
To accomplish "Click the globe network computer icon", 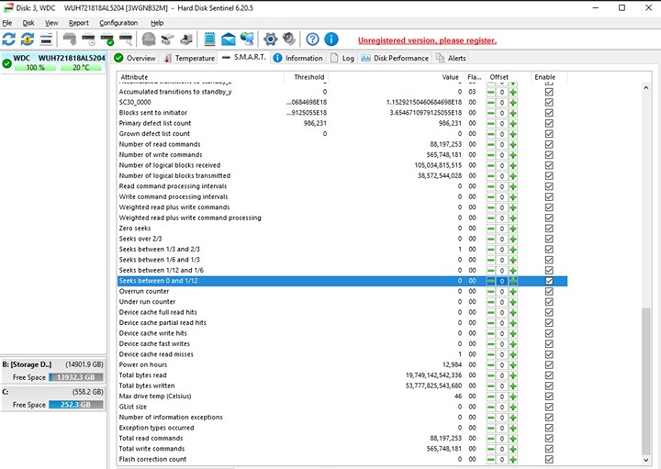I will (x=247, y=39).
